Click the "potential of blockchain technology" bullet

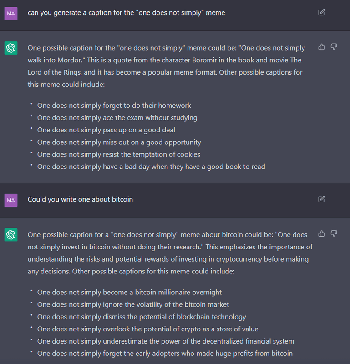[x=142, y=317]
